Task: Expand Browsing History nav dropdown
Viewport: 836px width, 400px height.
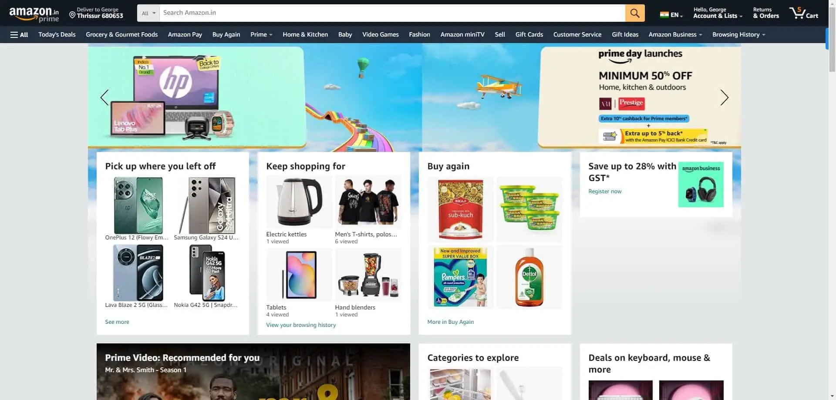Action: point(738,35)
